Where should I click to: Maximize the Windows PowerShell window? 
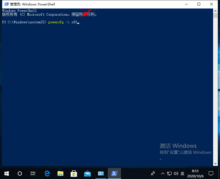click(x=199, y=4)
